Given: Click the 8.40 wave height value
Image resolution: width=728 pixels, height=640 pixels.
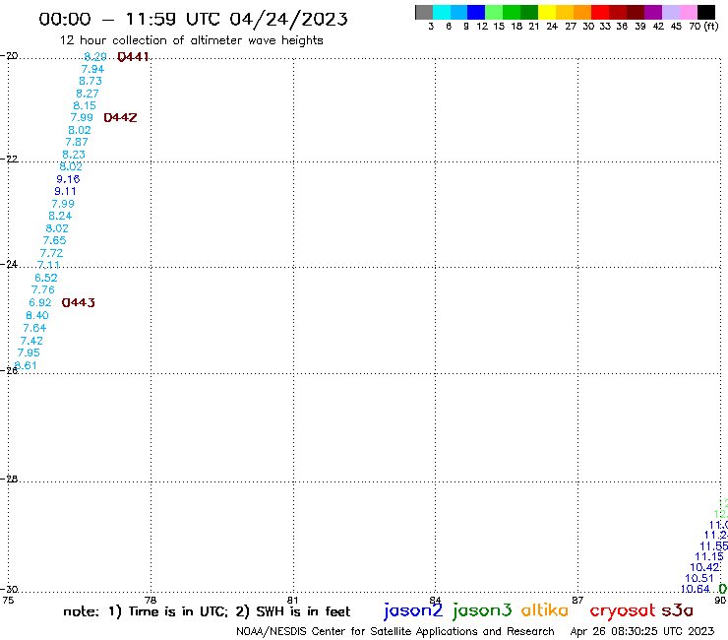Looking at the screenshot, I should tap(37, 315).
